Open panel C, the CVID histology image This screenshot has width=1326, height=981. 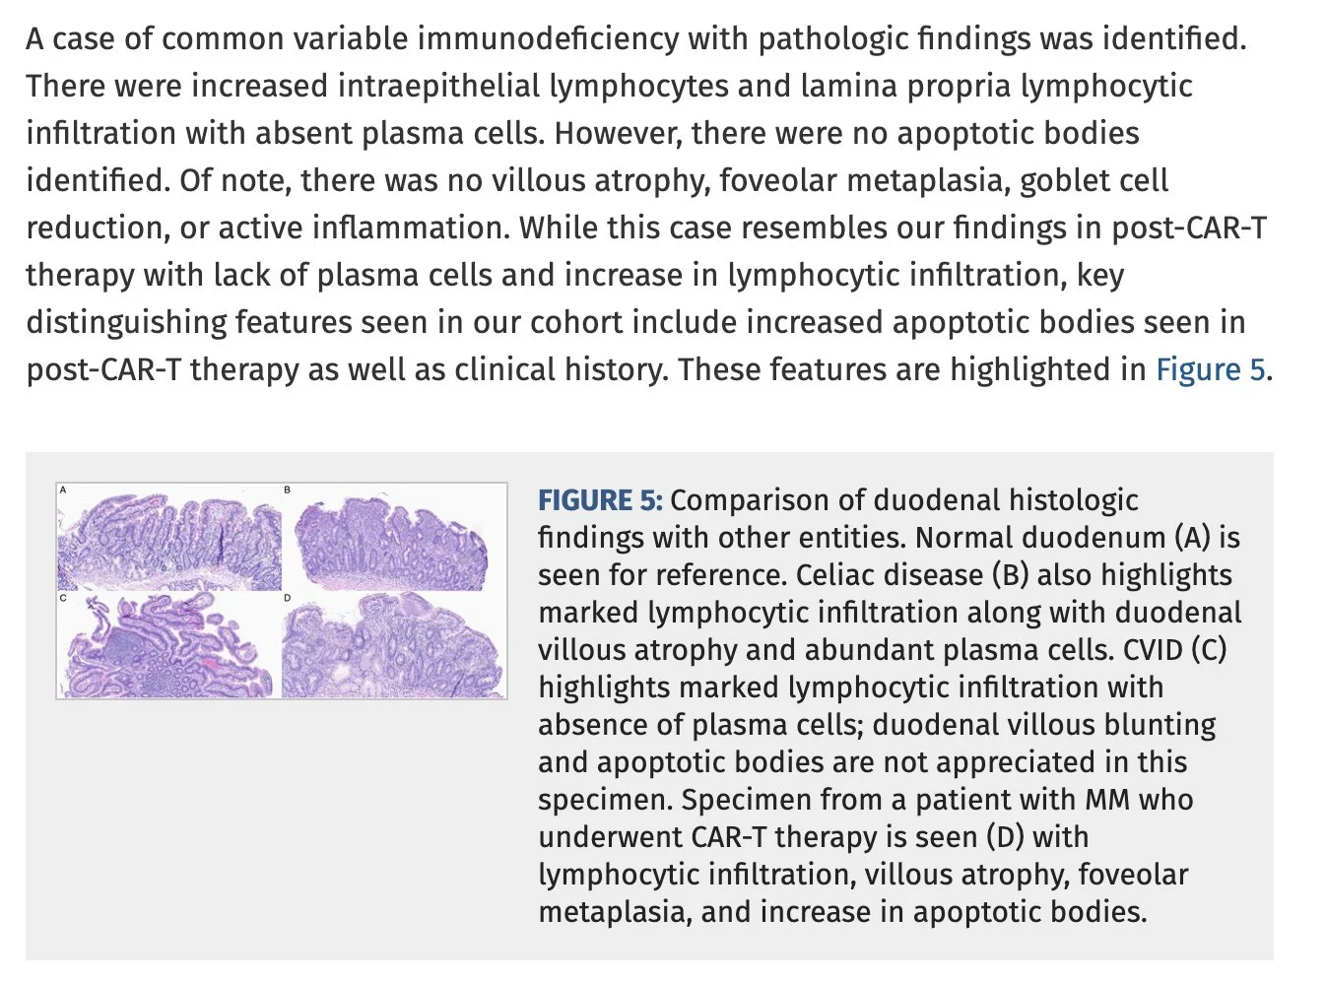170,647
